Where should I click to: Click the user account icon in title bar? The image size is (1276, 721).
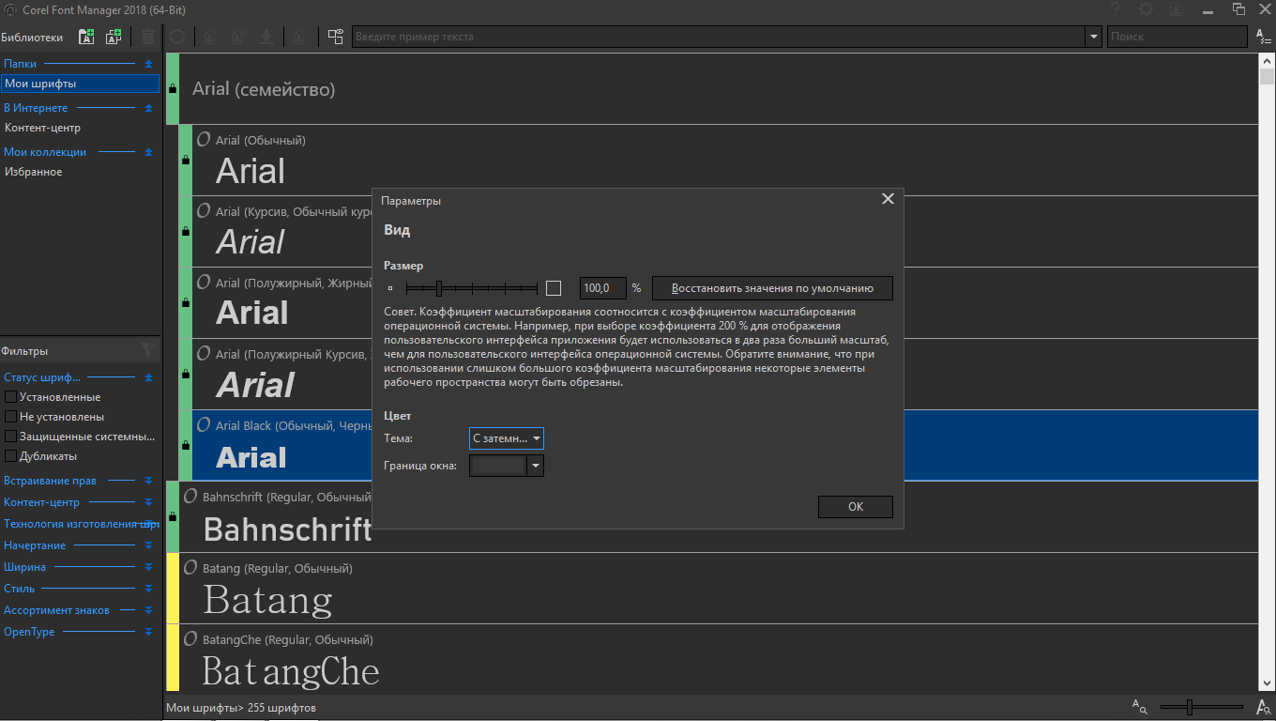(1177, 9)
